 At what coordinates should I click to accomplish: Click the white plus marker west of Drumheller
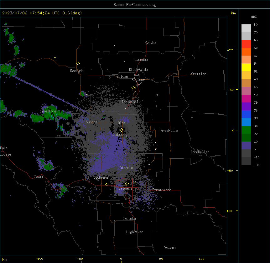(192, 117)
